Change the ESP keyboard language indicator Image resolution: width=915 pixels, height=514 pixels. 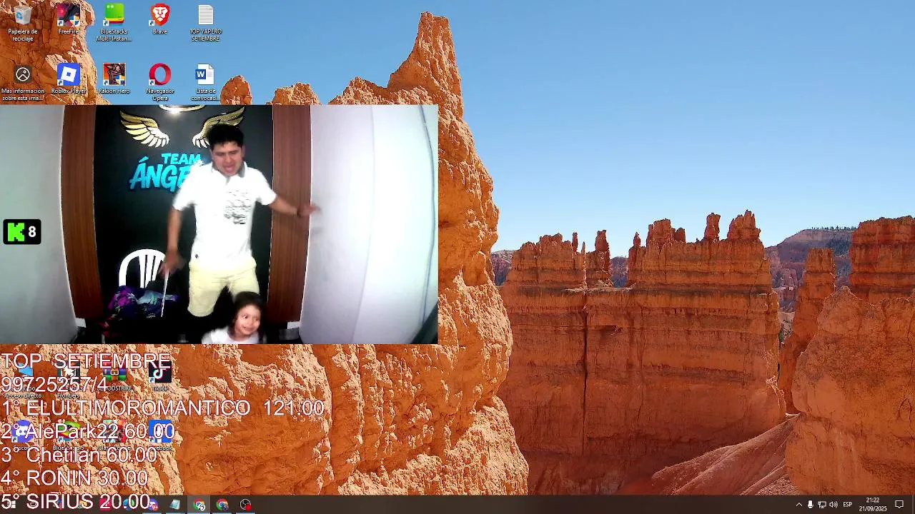click(x=847, y=505)
